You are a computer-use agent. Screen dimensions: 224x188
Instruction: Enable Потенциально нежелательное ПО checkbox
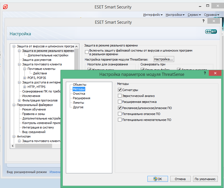120,120
